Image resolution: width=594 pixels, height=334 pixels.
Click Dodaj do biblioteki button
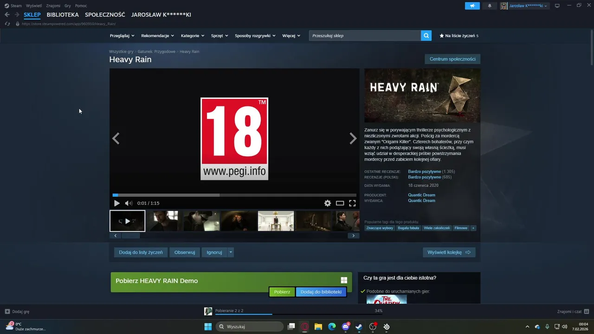(x=321, y=292)
